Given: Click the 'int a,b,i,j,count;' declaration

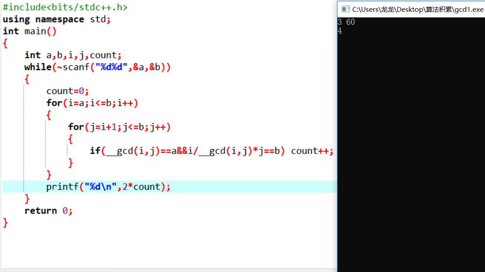Looking at the screenshot, I should [73, 55].
